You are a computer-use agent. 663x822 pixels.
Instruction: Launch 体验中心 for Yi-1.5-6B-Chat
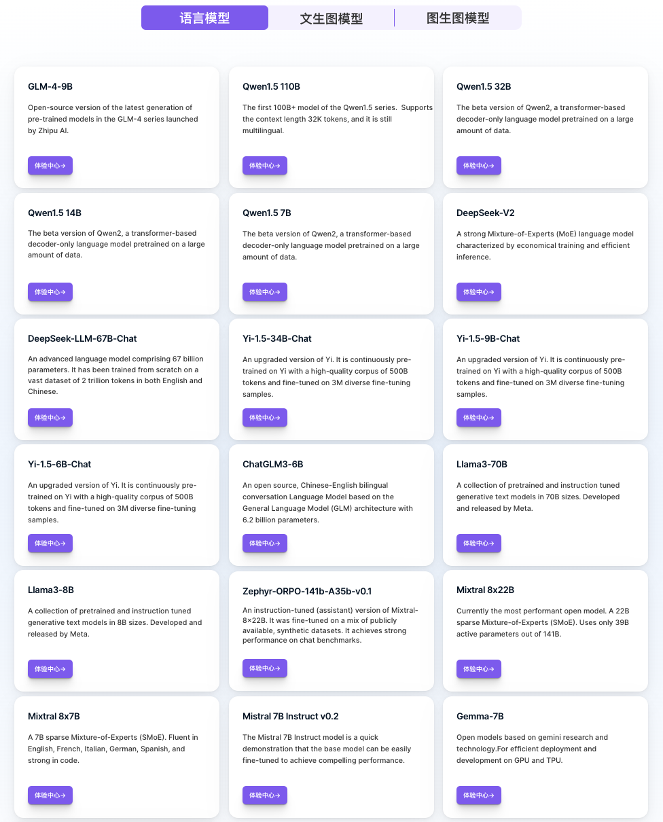click(50, 543)
